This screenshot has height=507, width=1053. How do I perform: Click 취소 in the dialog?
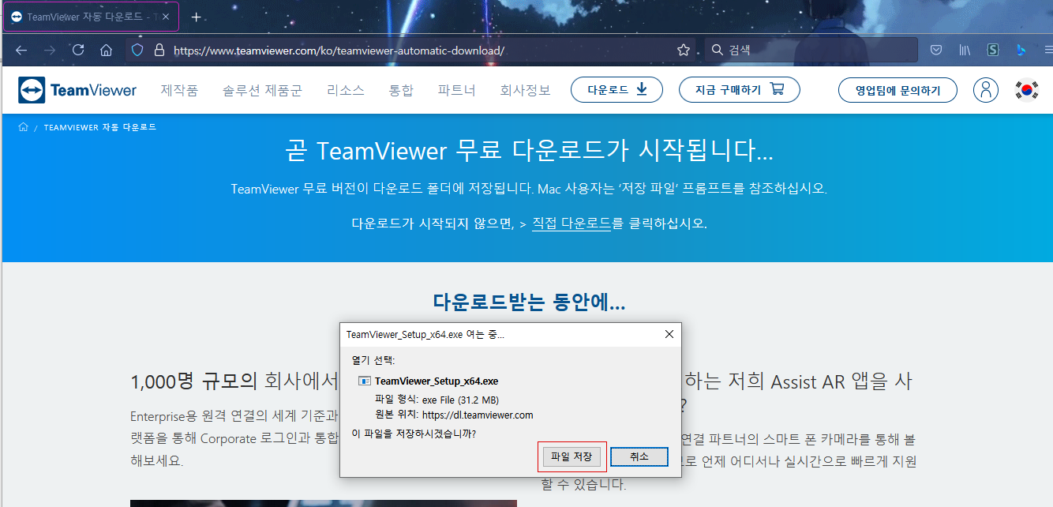[639, 456]
